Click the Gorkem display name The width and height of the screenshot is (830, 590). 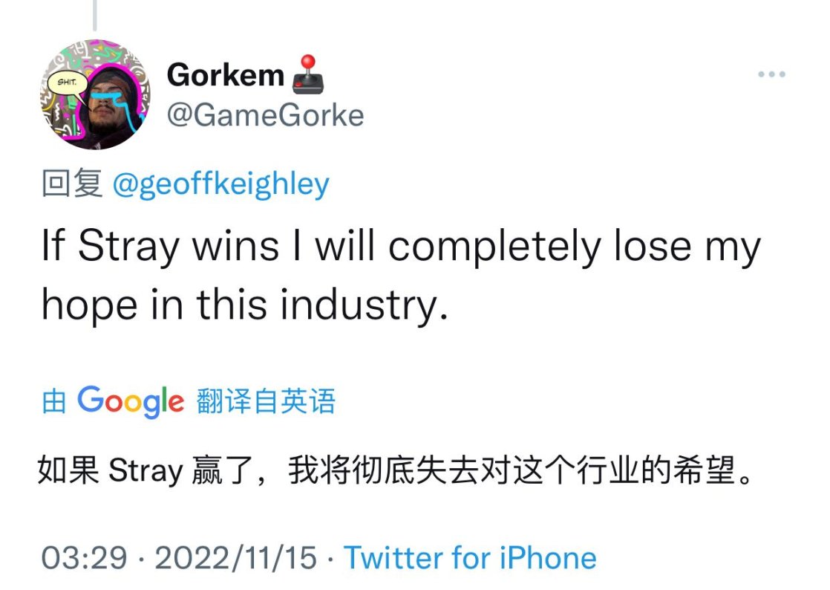coord(226,74)
